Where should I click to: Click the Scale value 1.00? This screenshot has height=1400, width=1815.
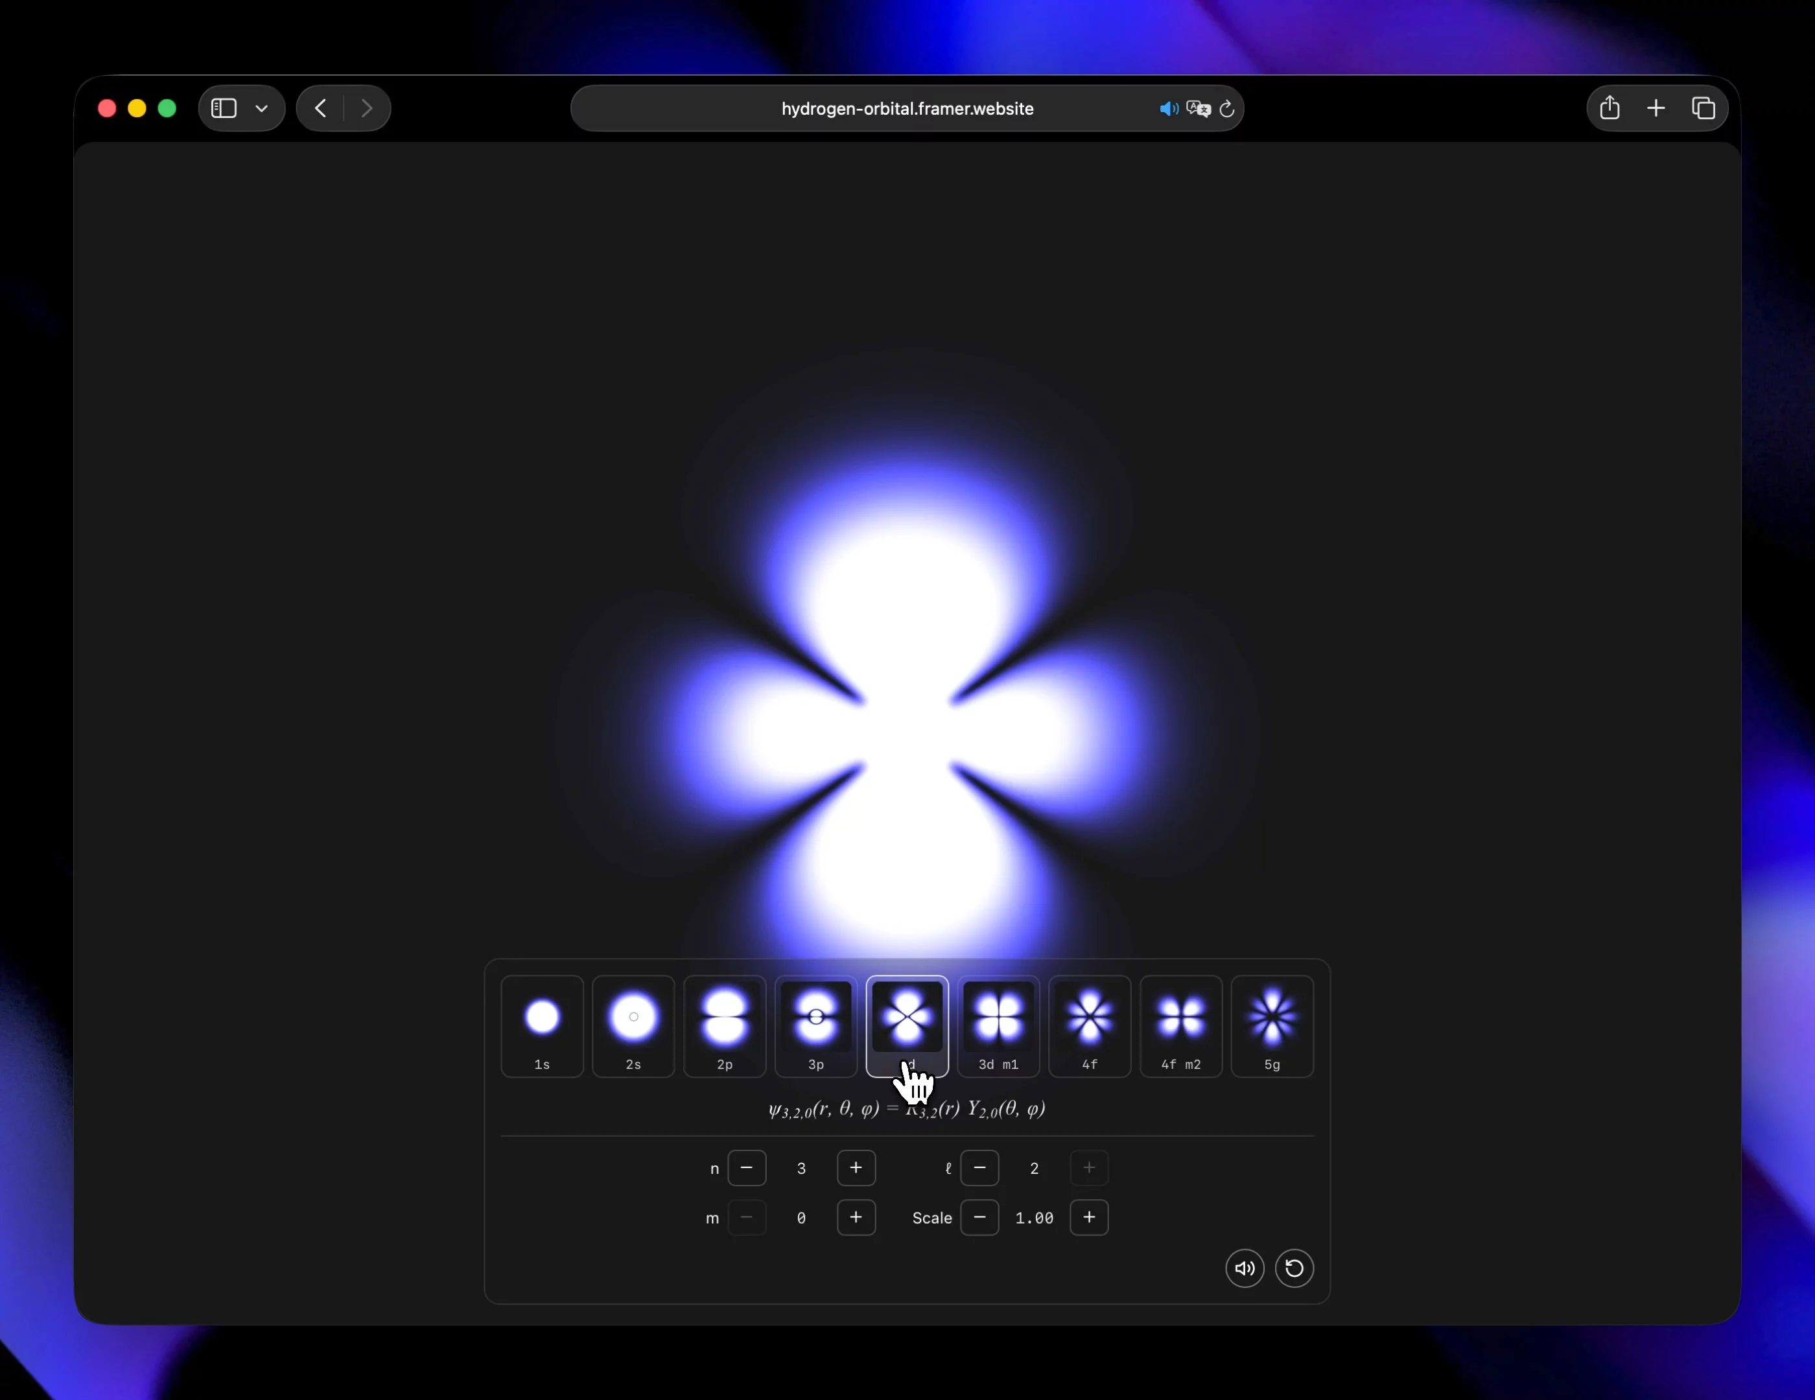point(1035,1218)
